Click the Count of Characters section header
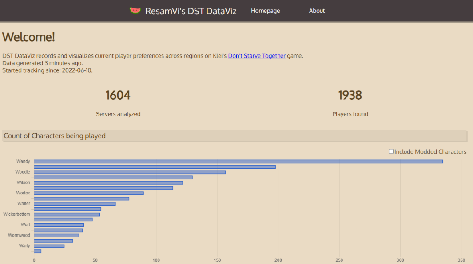 [x=55, y=136]
